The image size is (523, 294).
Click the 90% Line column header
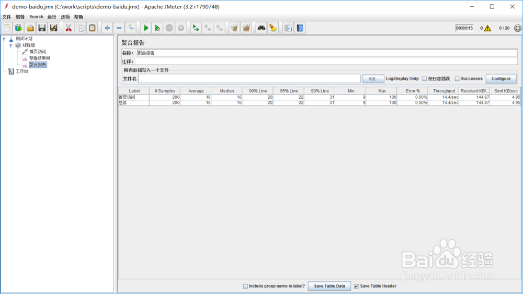click(258, 91)
